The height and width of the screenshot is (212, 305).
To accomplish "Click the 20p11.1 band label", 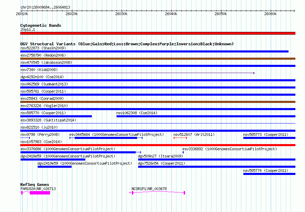I will click(28, 30).
